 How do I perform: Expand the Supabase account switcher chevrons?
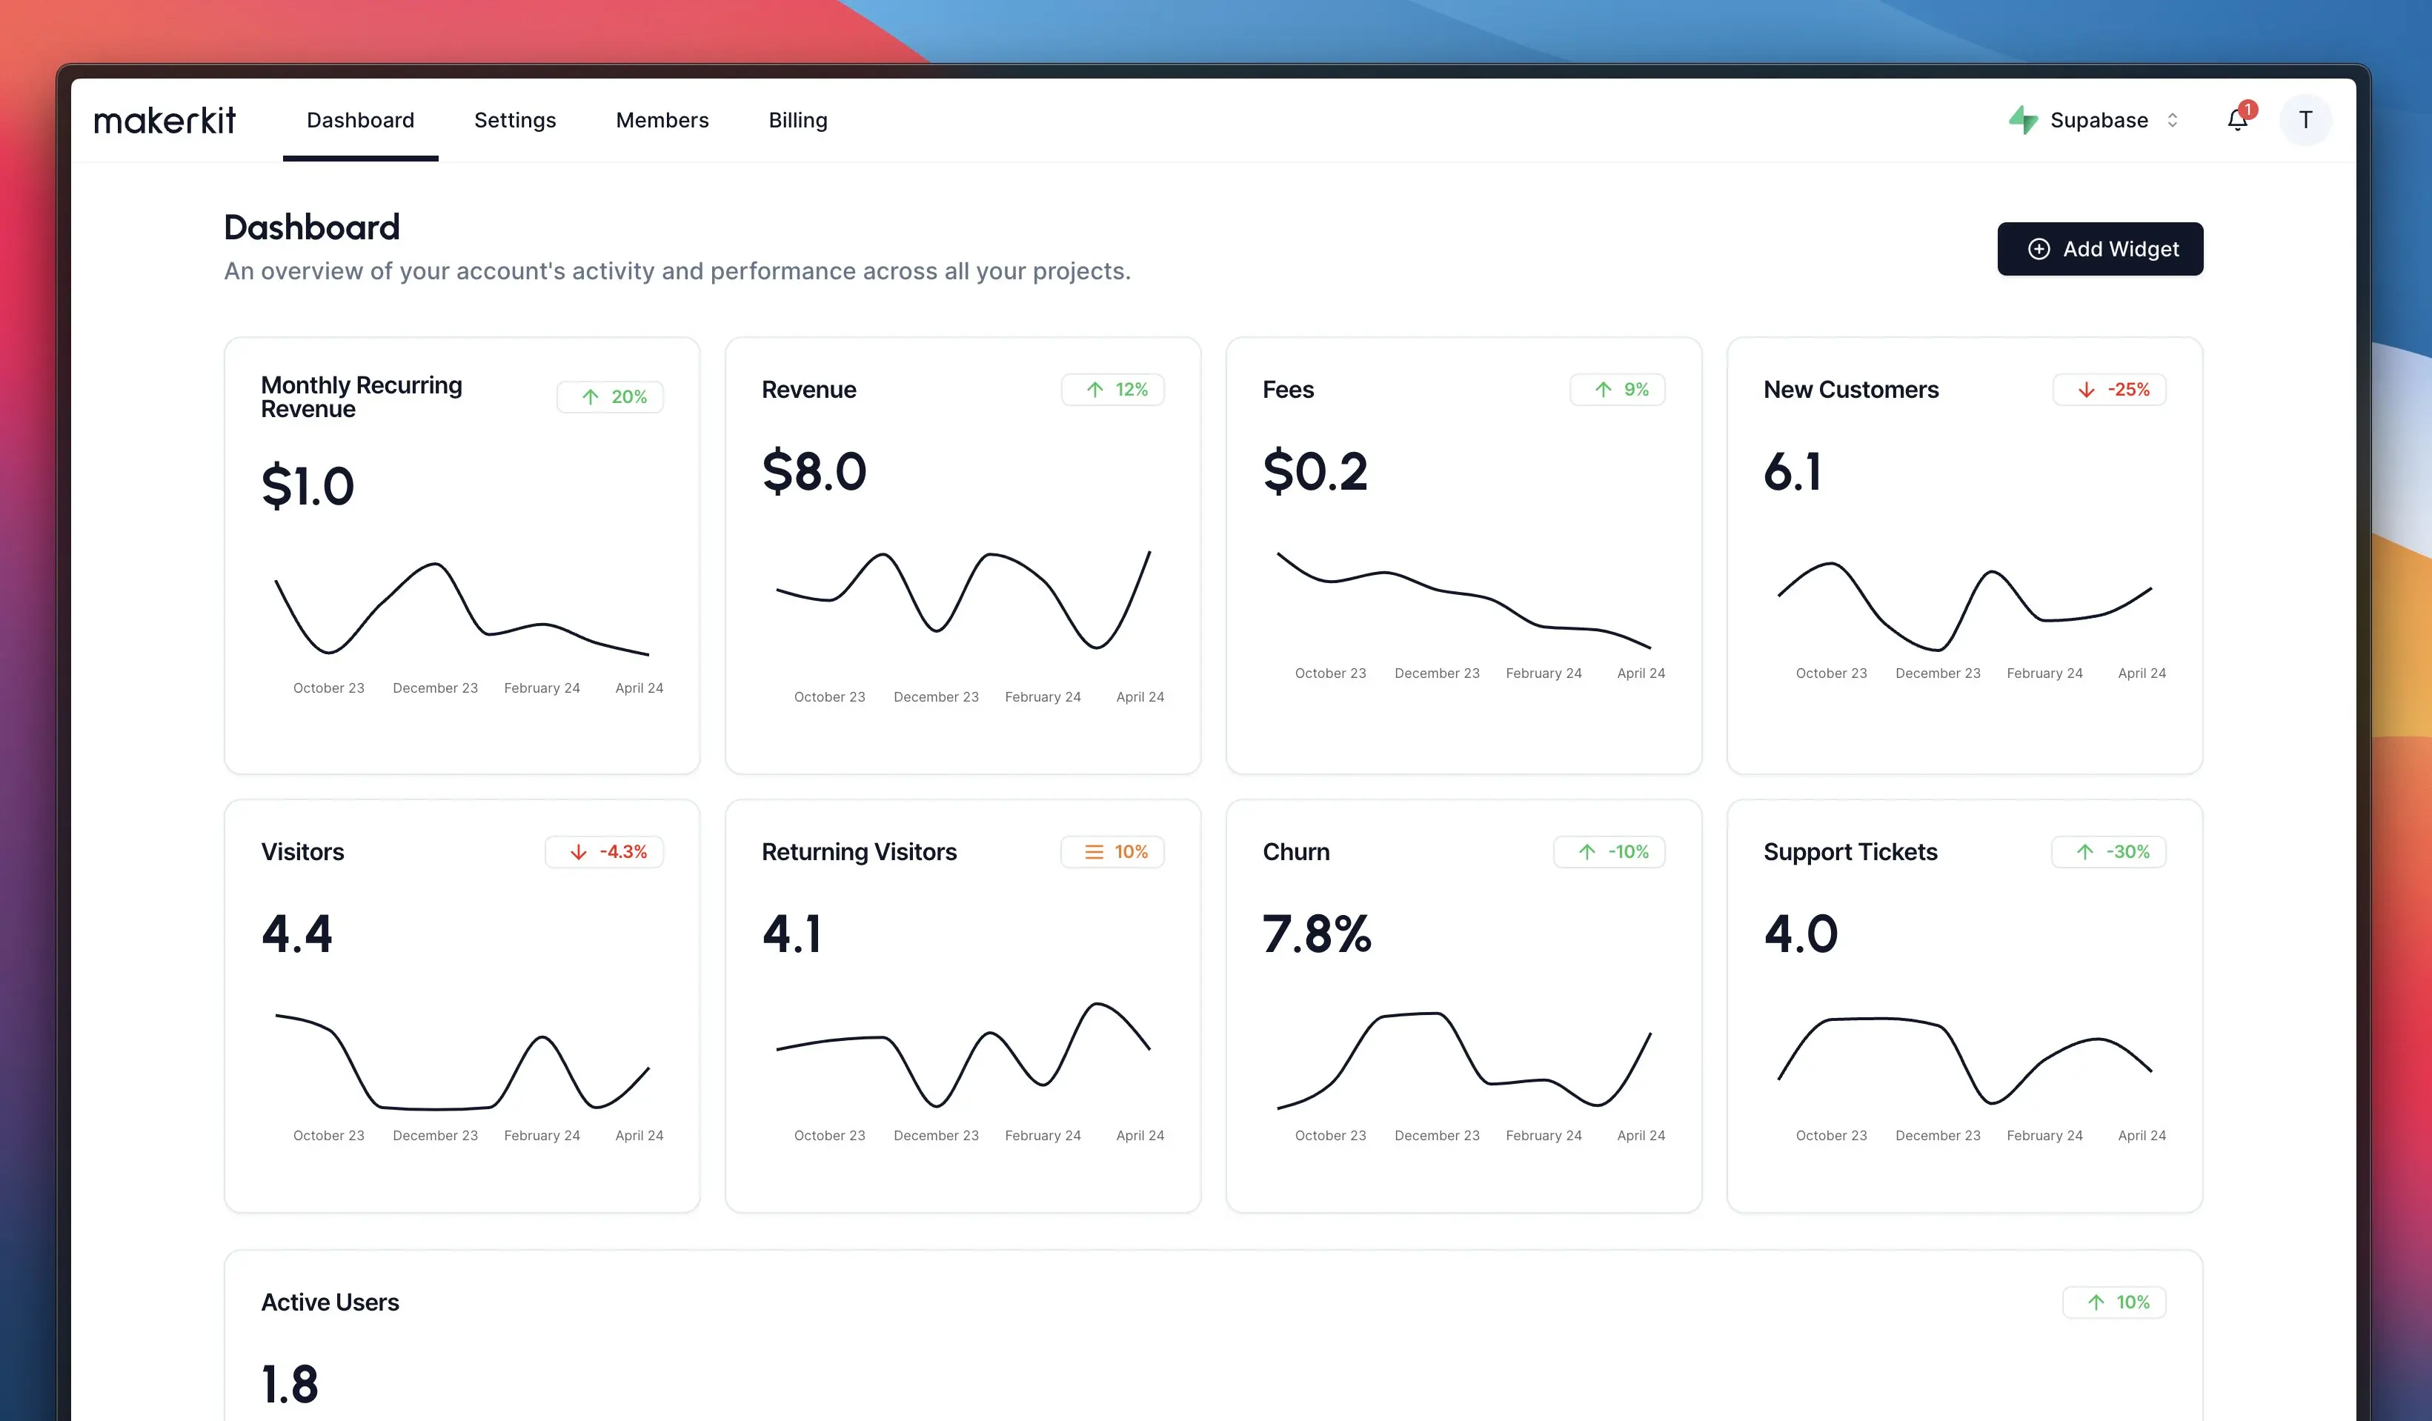pos(2173,121)
